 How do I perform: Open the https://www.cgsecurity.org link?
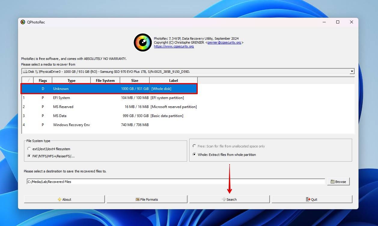(x=174, y=46)
